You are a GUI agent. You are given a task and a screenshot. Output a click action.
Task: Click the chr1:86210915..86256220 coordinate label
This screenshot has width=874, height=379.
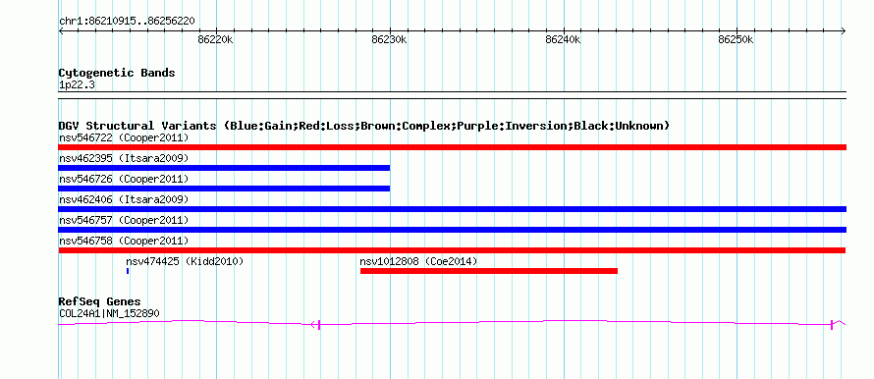(x=127, y=22)
